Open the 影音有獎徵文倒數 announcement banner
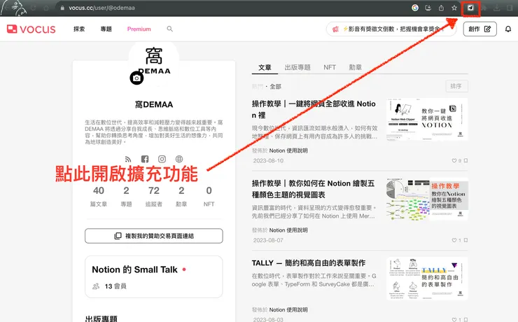Image resolution: width=518 pixels, height=322 pixels. [391, 29]
